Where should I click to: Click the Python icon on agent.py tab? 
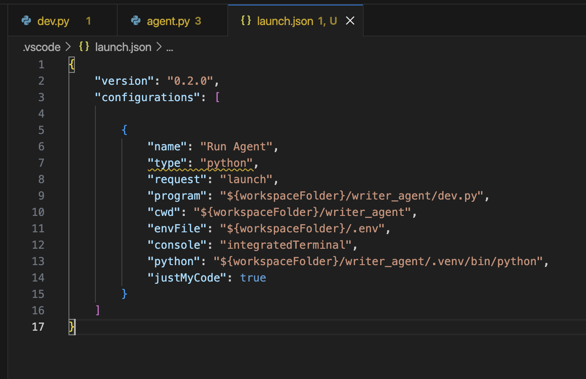136,21
